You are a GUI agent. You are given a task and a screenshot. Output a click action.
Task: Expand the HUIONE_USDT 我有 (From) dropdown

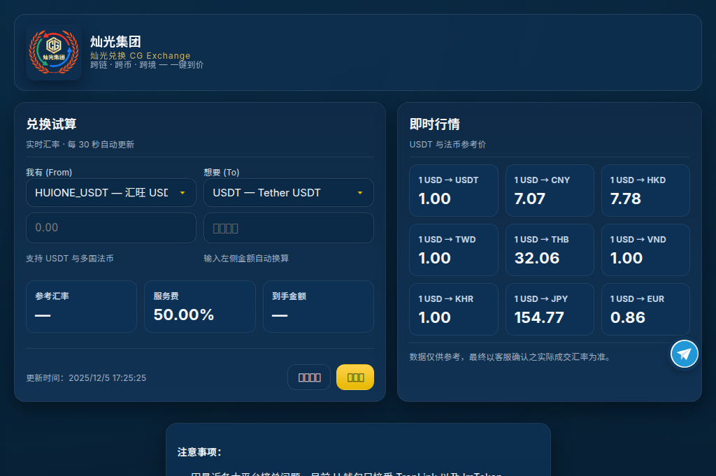point(110,192)
